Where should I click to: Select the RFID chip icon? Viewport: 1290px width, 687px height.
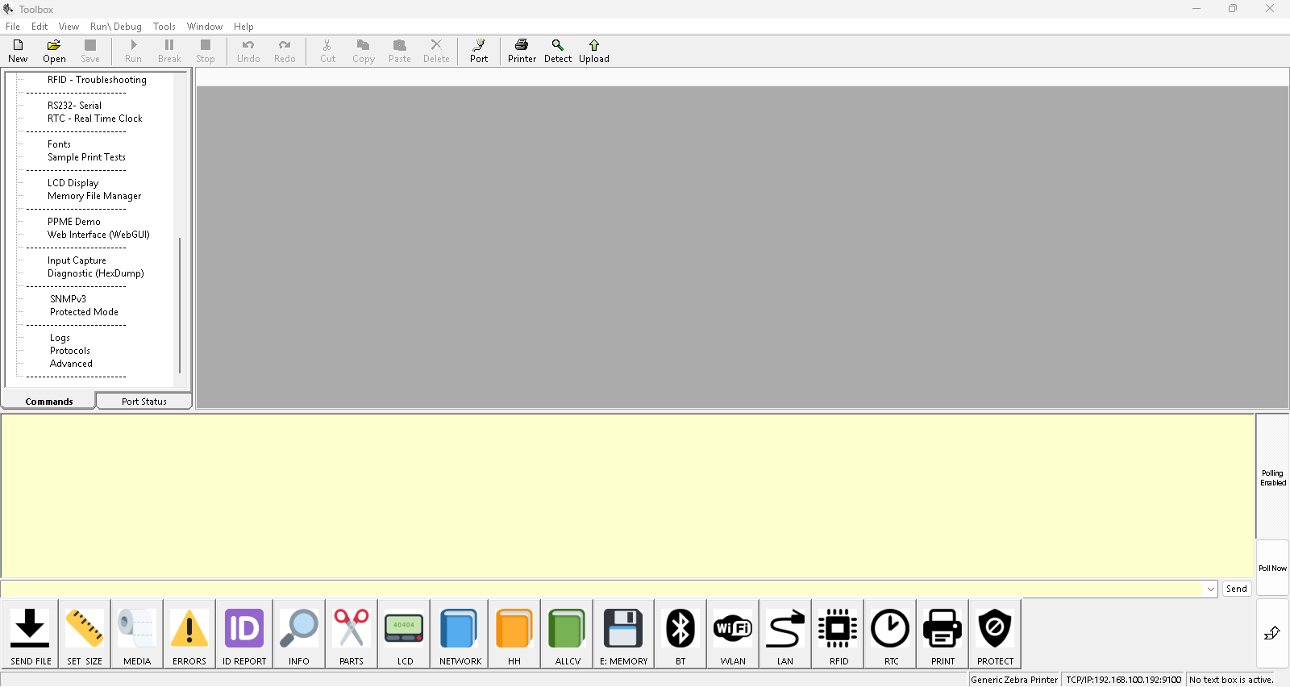pyautogui.click(x=838, y=634)
